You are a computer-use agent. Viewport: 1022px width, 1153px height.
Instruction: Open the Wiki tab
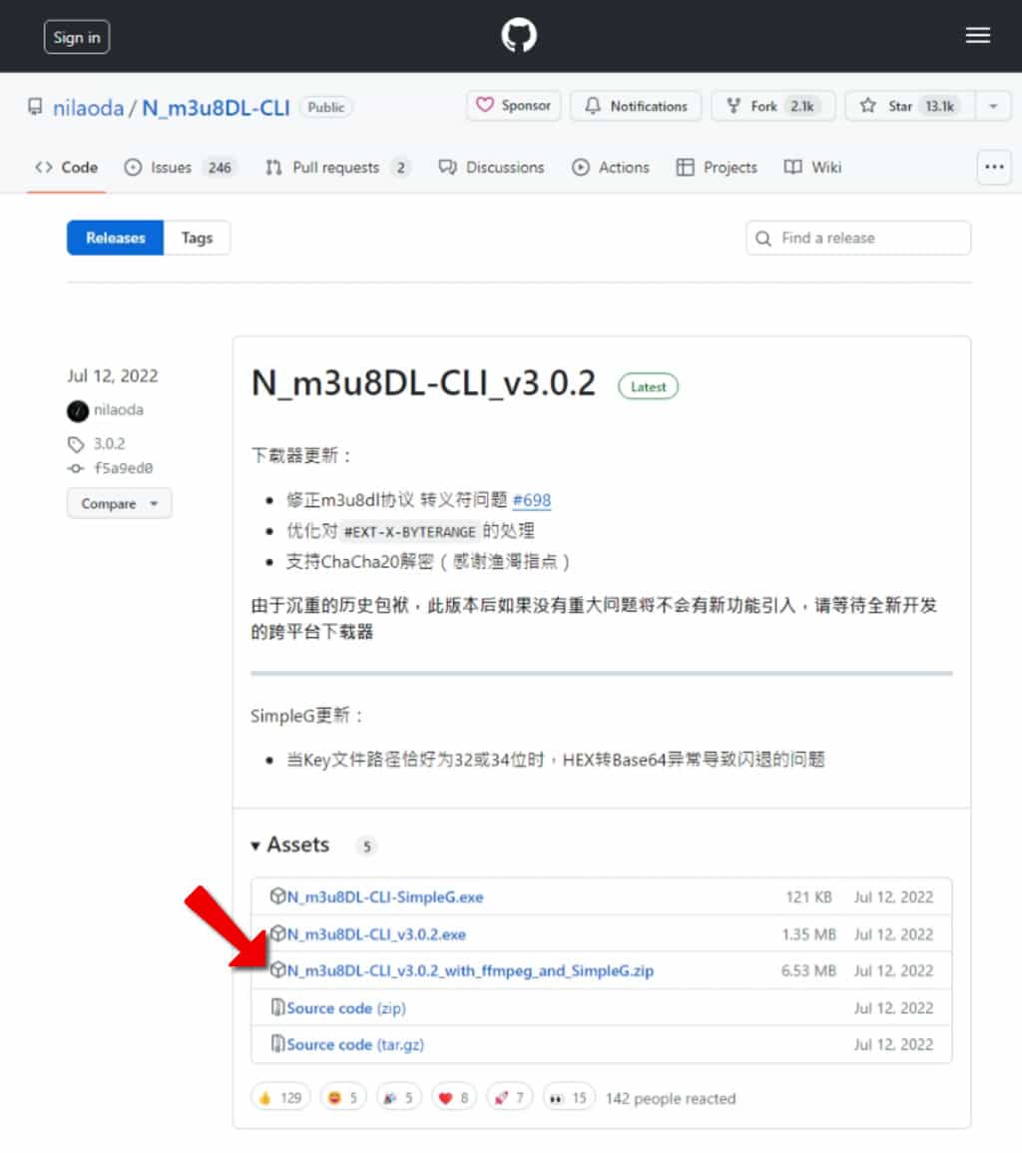(812, 168)
